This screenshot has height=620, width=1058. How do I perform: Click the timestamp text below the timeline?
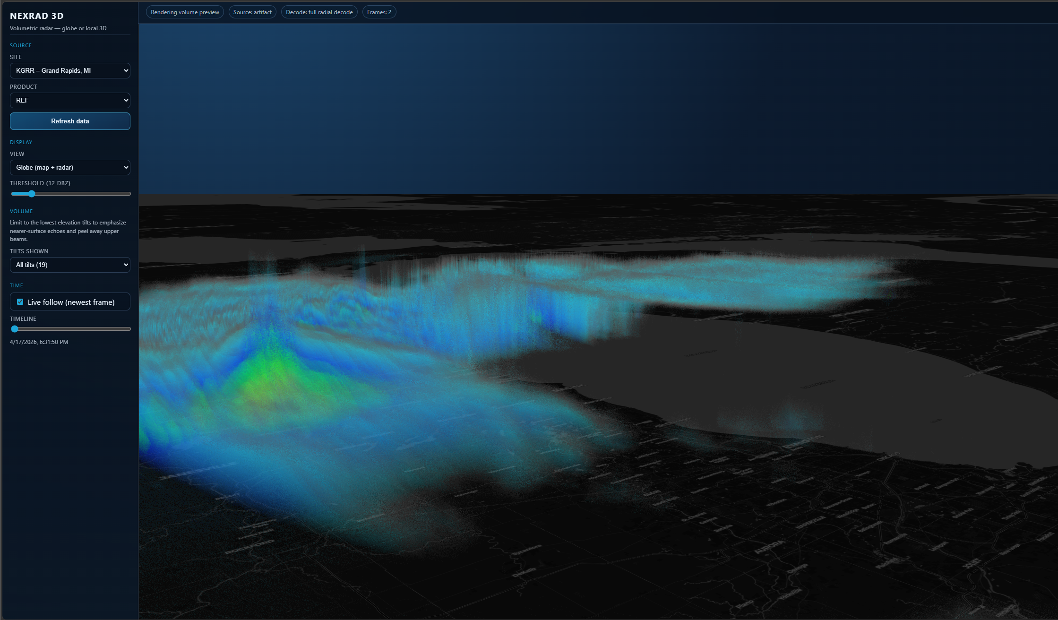39,342
